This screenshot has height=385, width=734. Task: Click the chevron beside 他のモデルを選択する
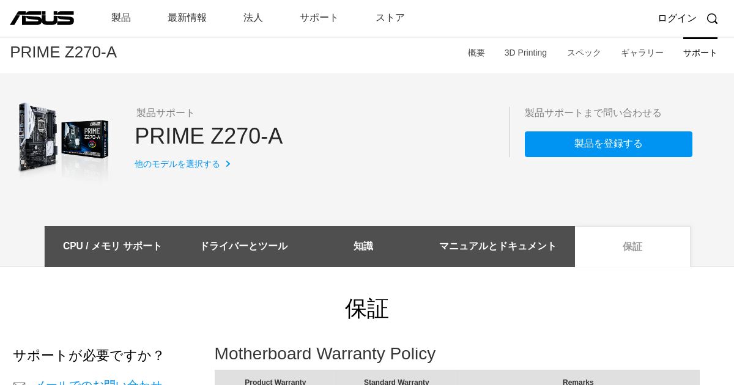coord(228,164)
